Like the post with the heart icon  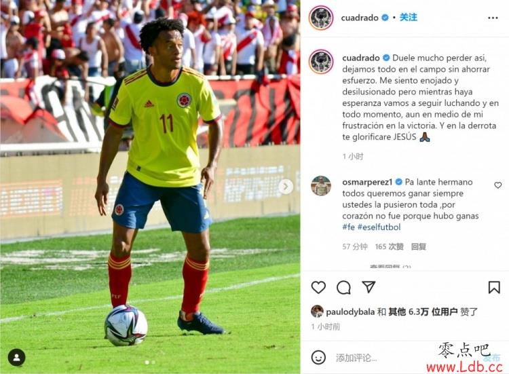click(x=318, y=287)
